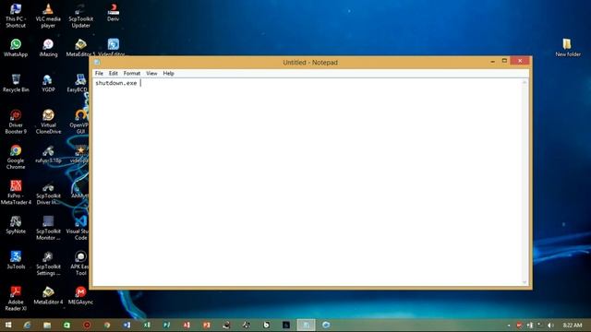Click the Notepad system icon in title bar

[x=97, y=63]
